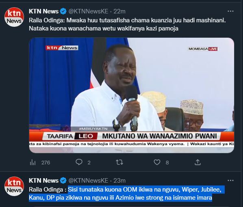Open @KTNNewsKE handle on second tweet
Image resolution: width=243 pixels, height=207 pixels.
click(88, 181)
